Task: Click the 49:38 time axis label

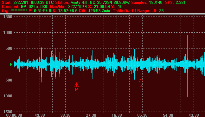Action: click(x=40, y=115)
